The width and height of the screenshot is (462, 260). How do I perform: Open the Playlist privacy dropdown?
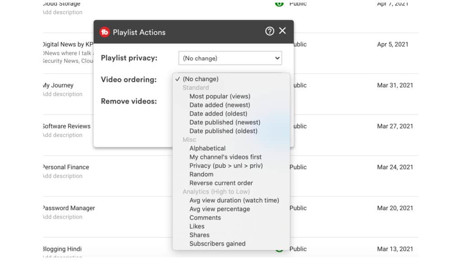[x=230, y=58]
